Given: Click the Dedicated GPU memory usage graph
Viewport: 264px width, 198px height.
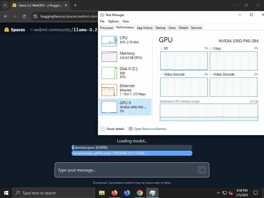Looking at the screenshot, I should (x=209, y=112).
